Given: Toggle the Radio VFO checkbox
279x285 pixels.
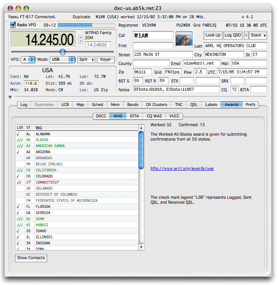Looking at the screenshot, I should pyautogui.click(x=13, y=25).
